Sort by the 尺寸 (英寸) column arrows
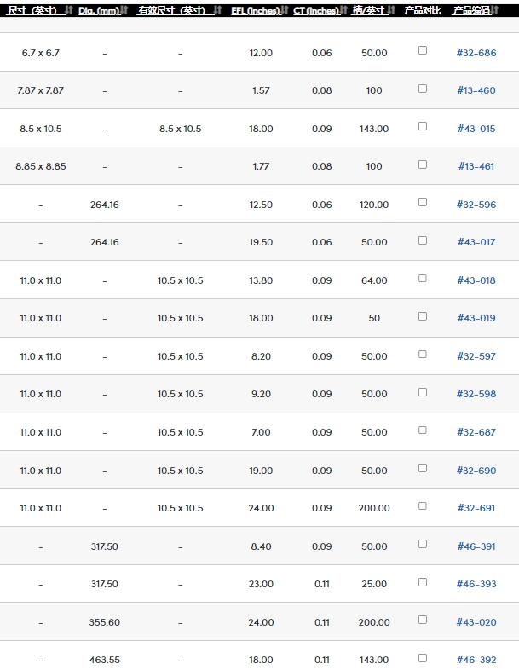Screen dimensions: 519x670 tap(70, 10)
